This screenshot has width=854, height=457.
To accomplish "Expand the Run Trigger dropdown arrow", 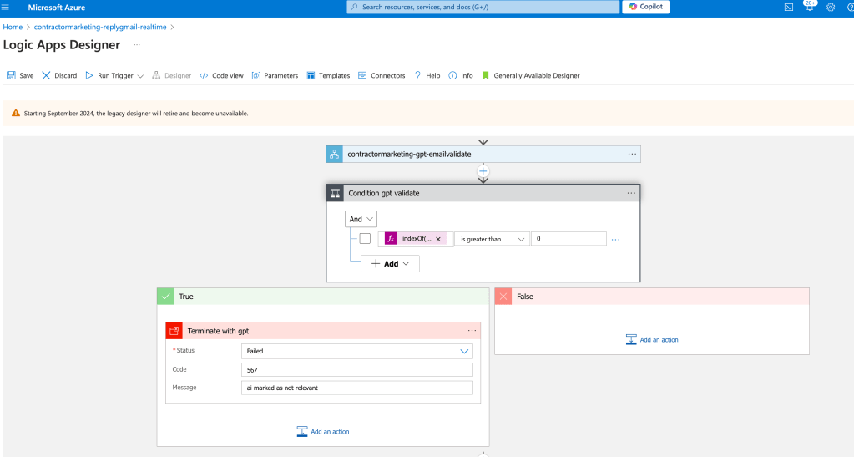I will point(140,76).
